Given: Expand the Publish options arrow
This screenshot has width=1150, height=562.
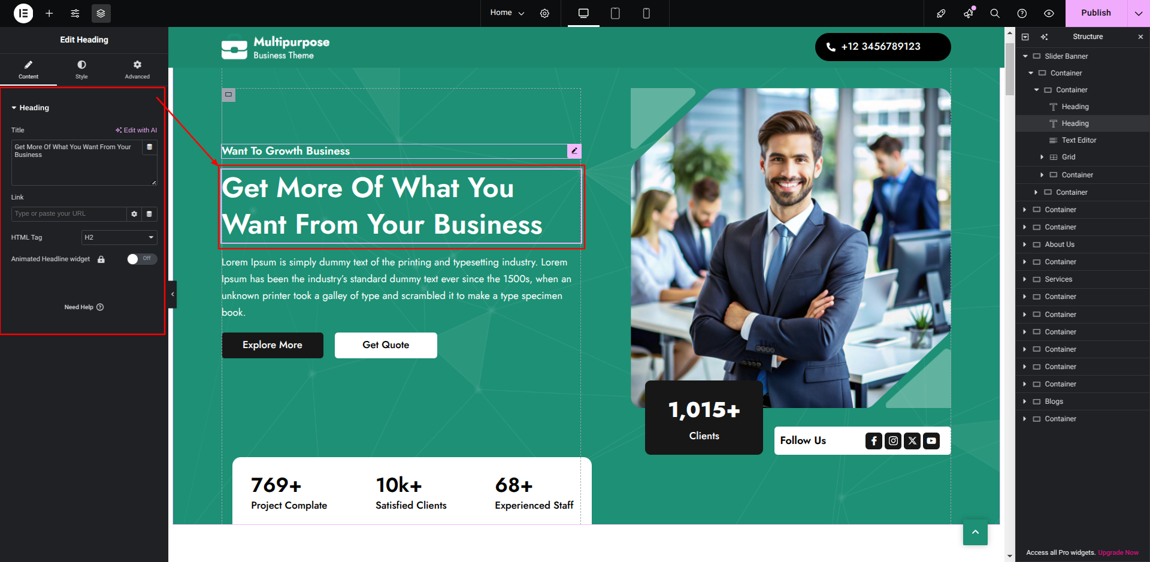Looking at the screenshot, I should 1138,13.
